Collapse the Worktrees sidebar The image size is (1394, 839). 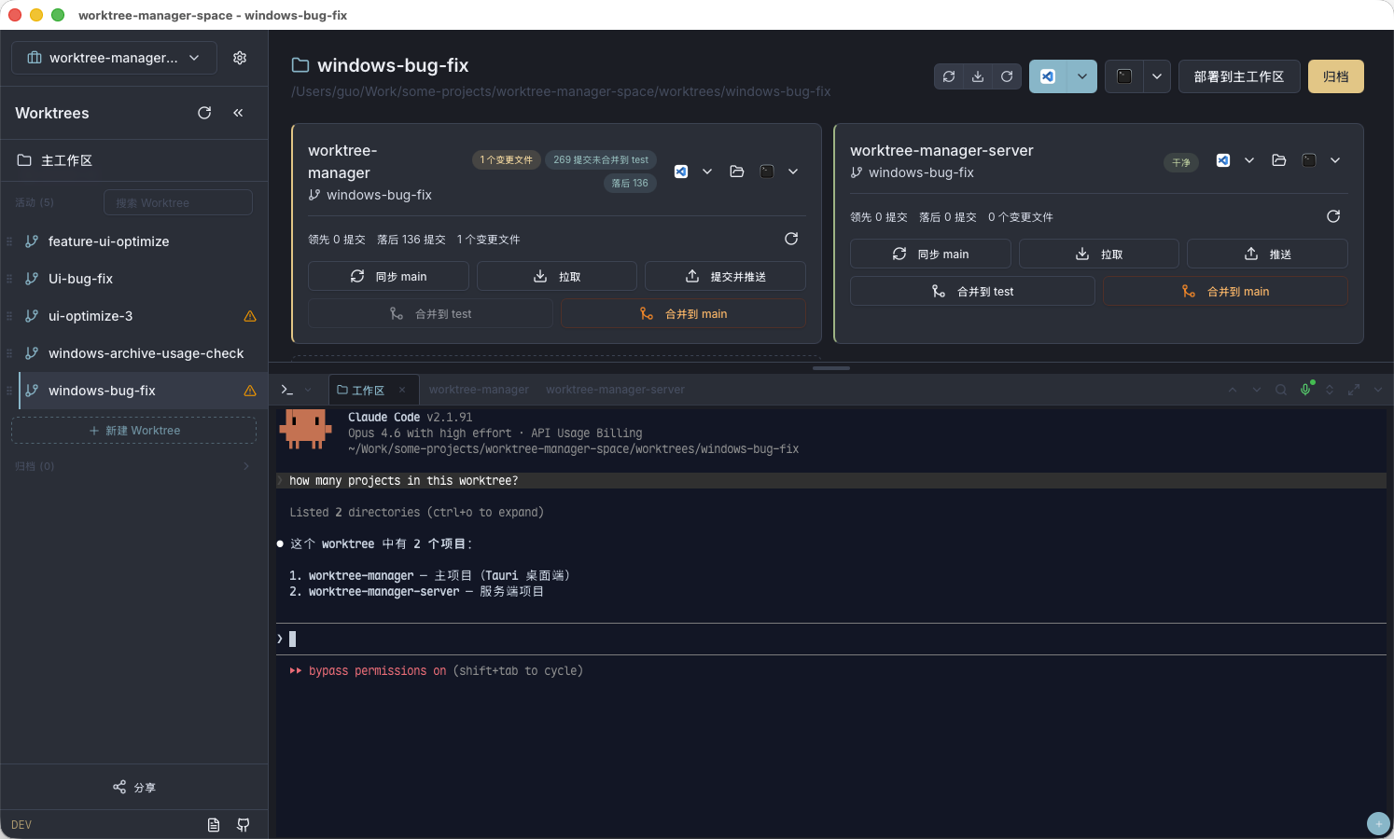[x=238, y=113]
